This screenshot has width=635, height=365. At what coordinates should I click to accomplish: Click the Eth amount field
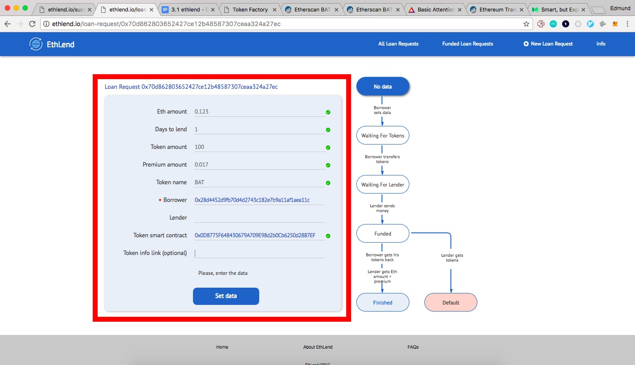pyautogui.click(x=260, y=111)
